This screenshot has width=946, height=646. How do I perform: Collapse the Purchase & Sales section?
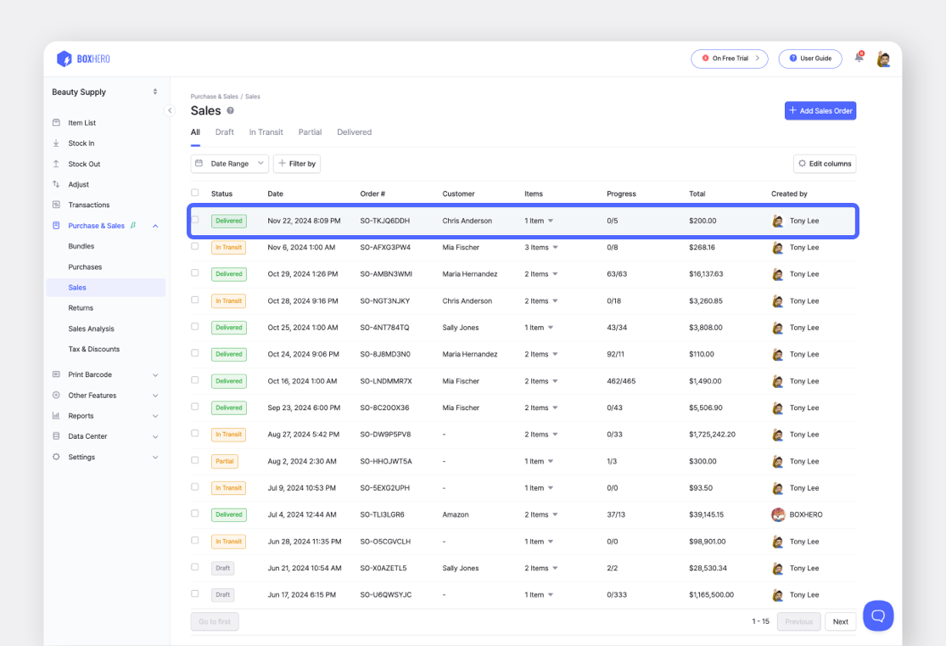[154, 226]
